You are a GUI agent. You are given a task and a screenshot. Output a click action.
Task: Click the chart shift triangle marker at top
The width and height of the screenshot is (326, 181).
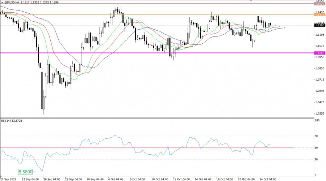point(251,1)
